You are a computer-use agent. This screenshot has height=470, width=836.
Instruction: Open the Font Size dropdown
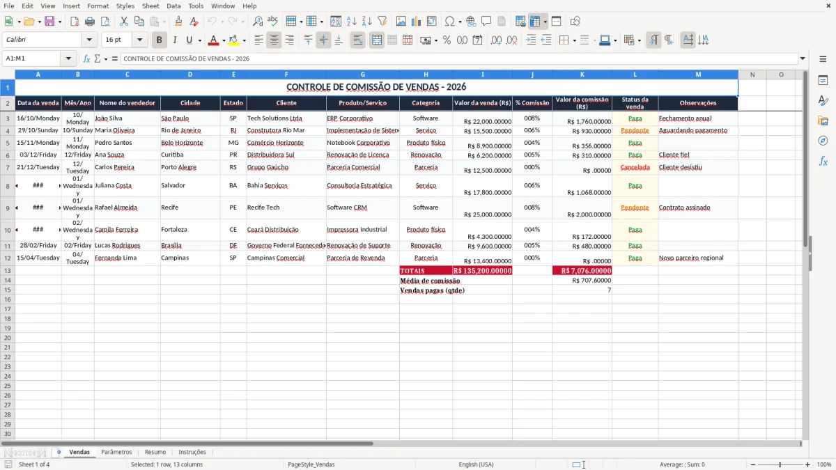point(139,40)
